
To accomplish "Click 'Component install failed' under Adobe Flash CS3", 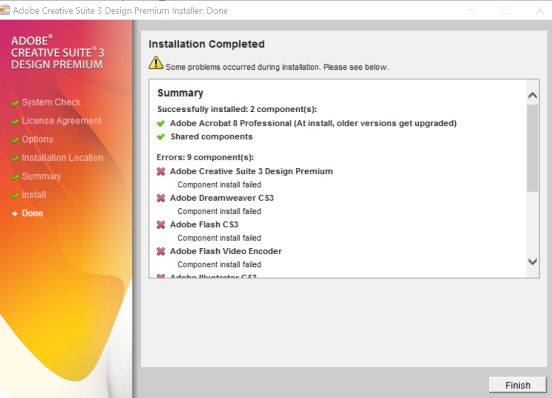I will pyautogui.click(x=219, y=238).
